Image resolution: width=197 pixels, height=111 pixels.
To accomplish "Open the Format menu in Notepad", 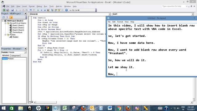I will [x=120, y=22].
